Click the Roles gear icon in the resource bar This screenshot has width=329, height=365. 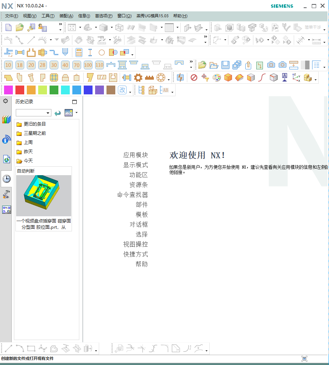tap(6, 101)
